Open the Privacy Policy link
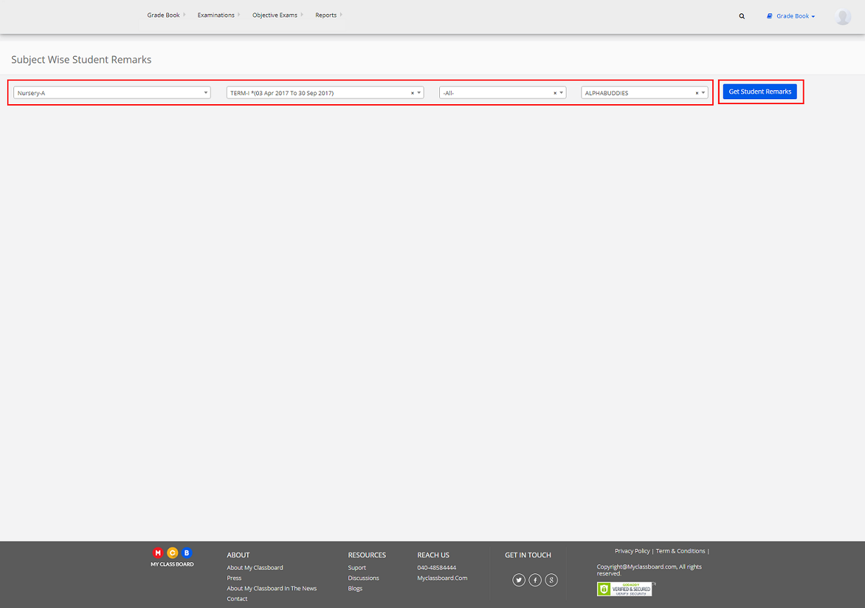This screenshot has width=865, height=608. [x=632, y=551]
